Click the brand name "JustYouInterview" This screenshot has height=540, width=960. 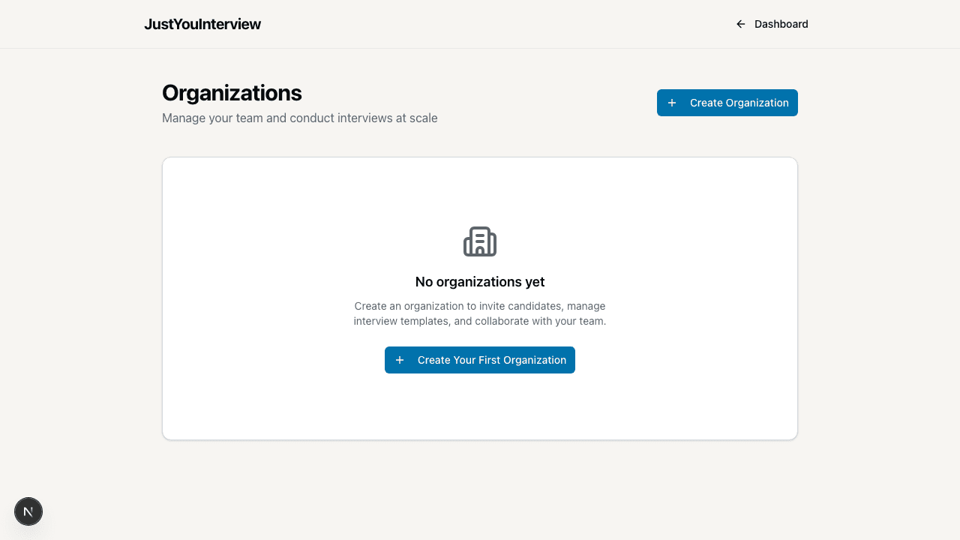click(x=202, y=24)
